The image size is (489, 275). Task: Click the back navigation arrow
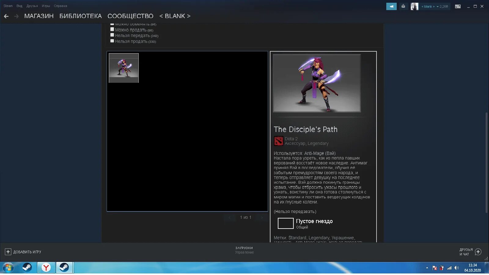(x=6, y=16)
